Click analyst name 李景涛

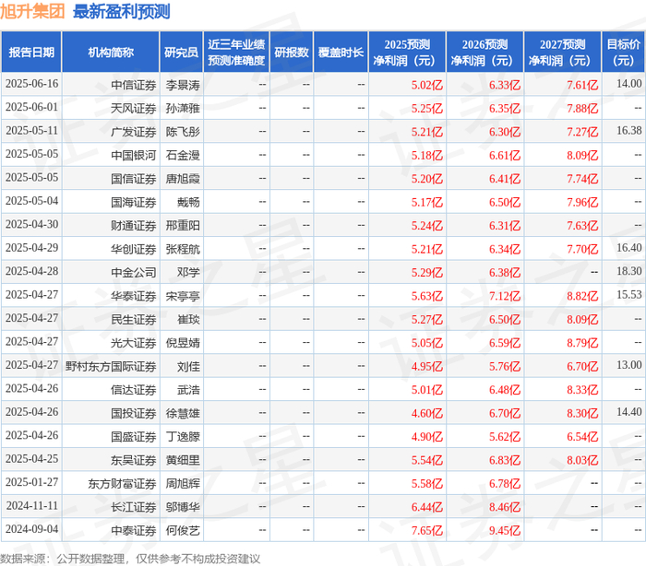[x=183, y=85]
